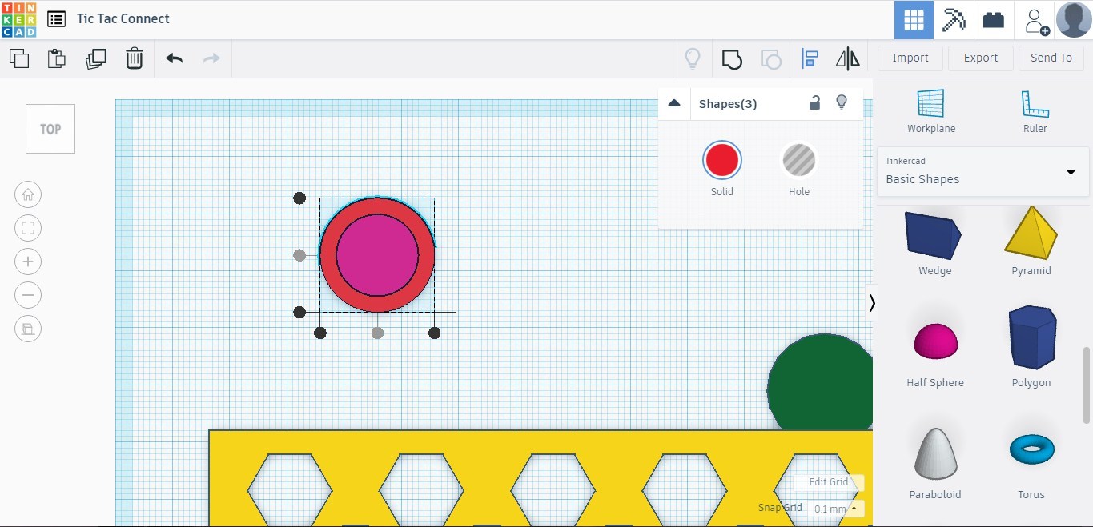This screenshot has width=1093, height=527.
Task: Go to the 3D designs dashboard
Action: point(913,19)
